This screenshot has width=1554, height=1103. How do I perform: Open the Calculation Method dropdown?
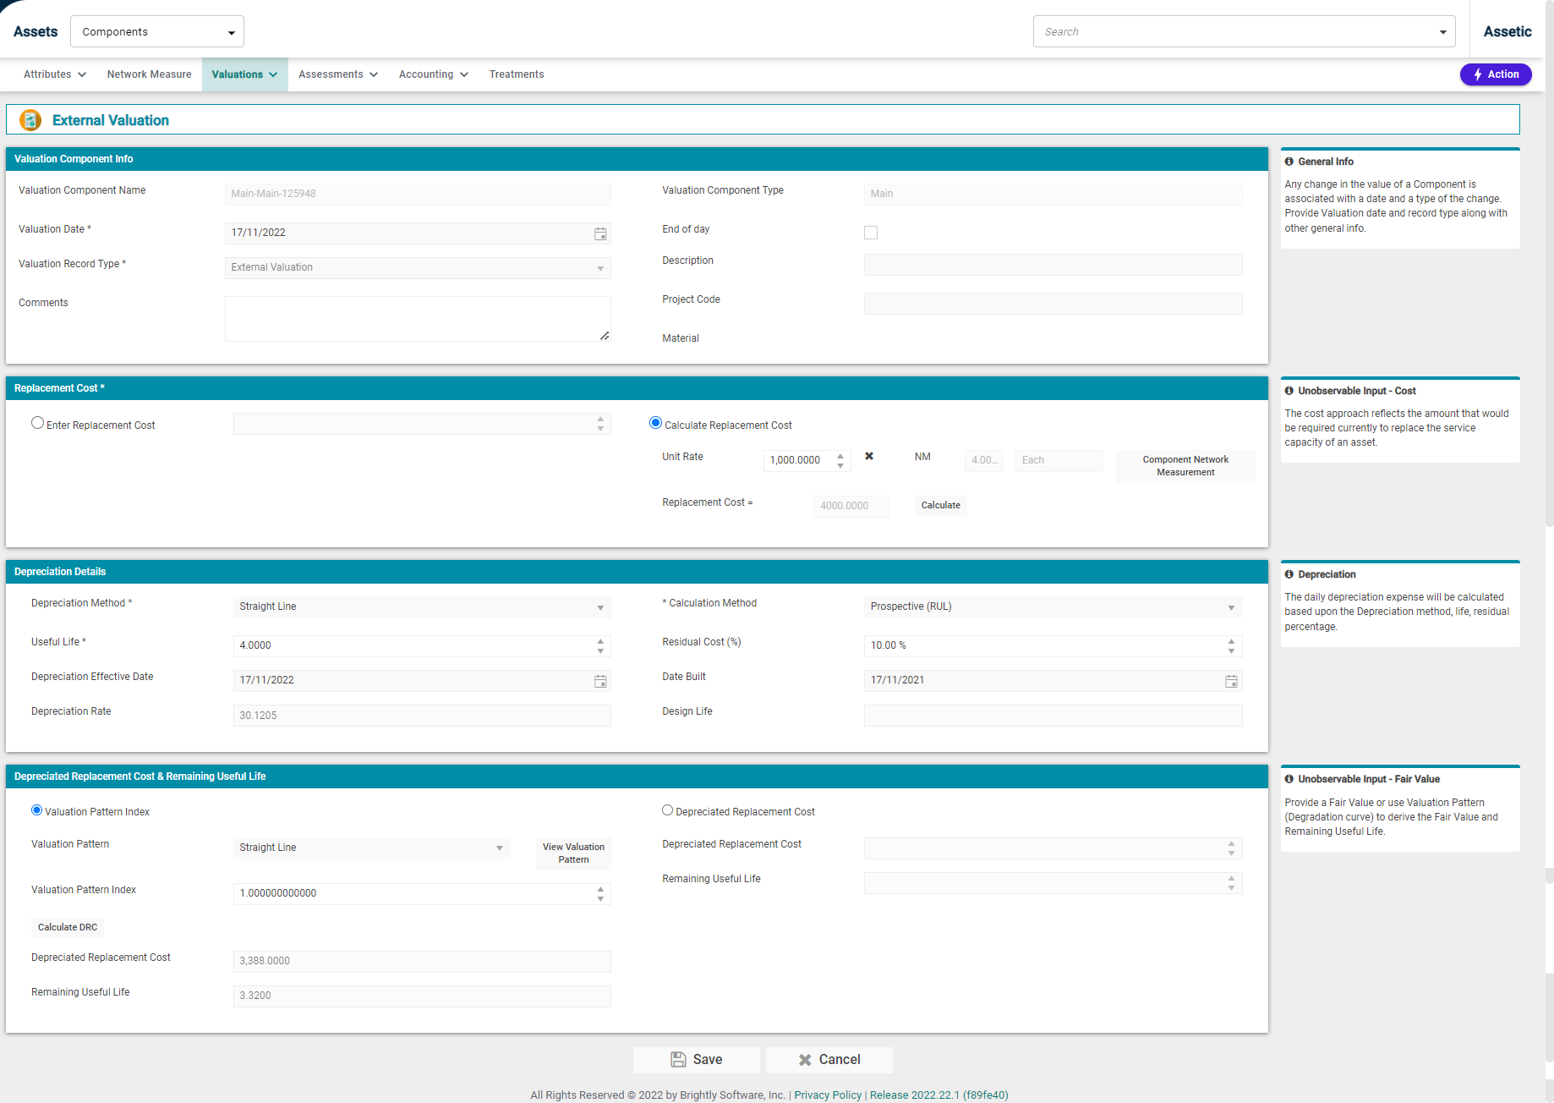pyautogui.click(x=1052, y=607)
